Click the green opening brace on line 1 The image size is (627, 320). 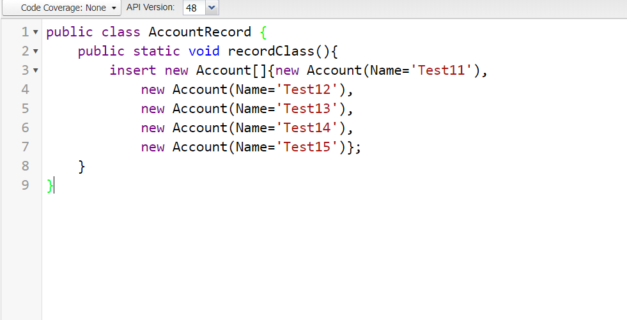(263, 32)
